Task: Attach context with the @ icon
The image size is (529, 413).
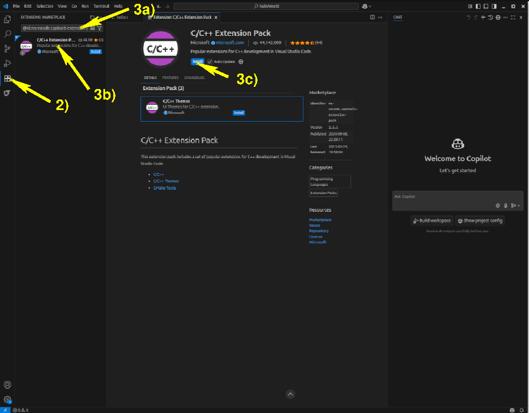Action: 497,206
